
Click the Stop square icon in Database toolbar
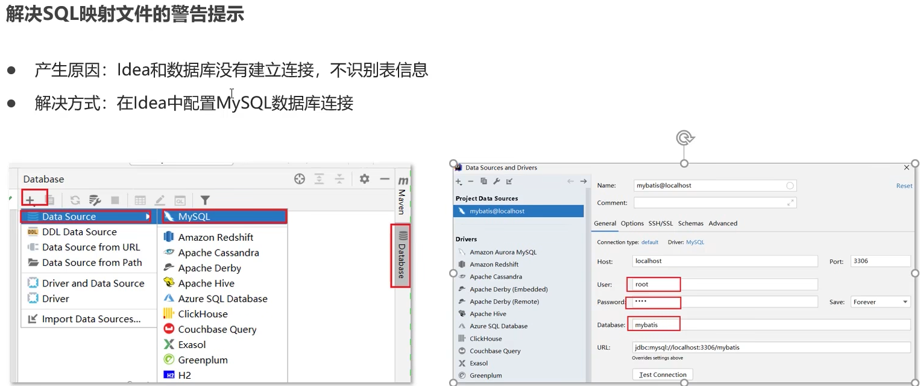tap(115, 200)
